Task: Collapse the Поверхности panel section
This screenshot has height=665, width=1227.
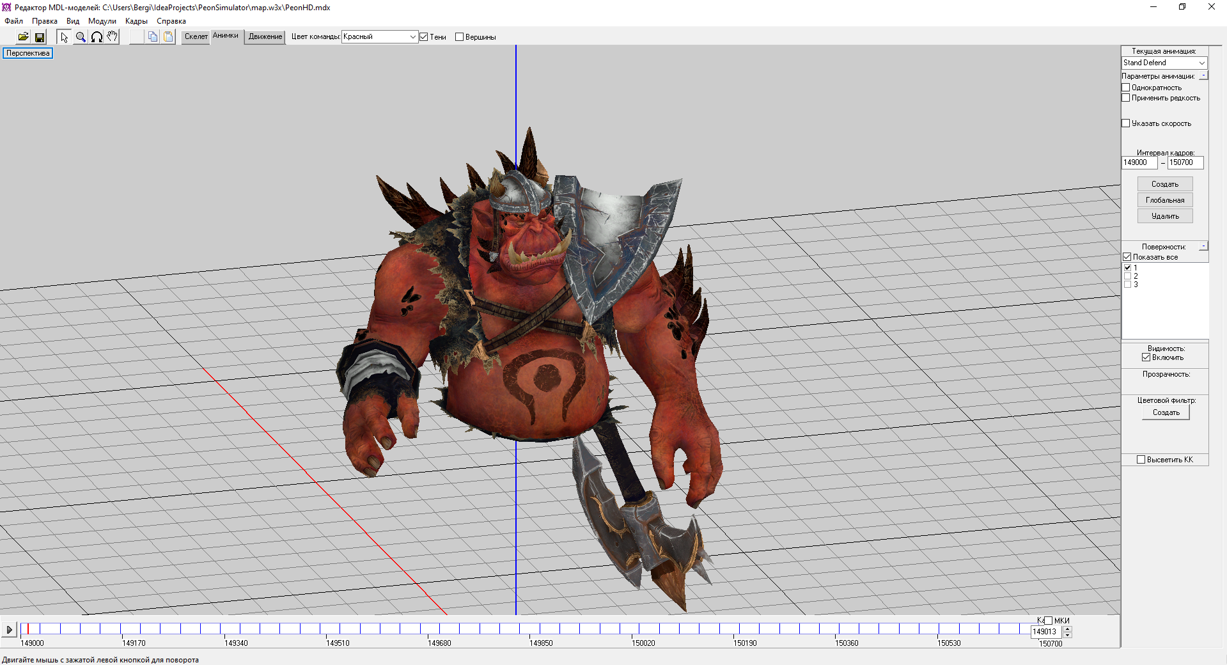Action: click(1203, 246)
